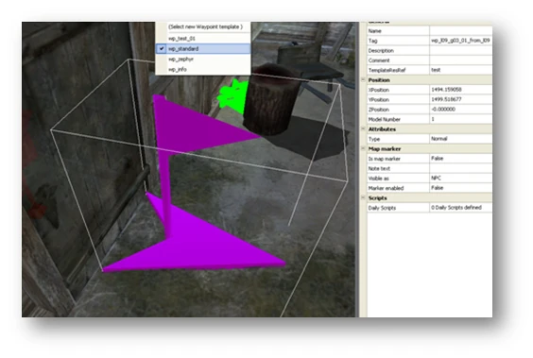
Task: Select the Model Number property label
Action: 384,120
